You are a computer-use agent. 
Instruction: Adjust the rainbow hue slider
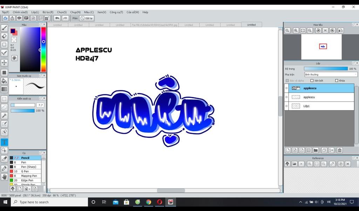43,49
